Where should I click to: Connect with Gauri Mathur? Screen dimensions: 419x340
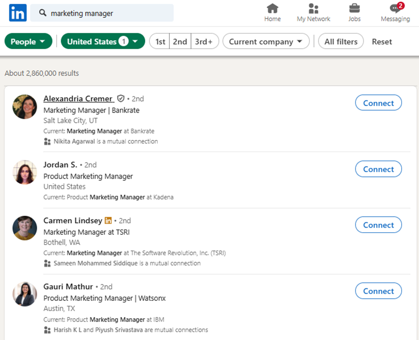point(378,291)
